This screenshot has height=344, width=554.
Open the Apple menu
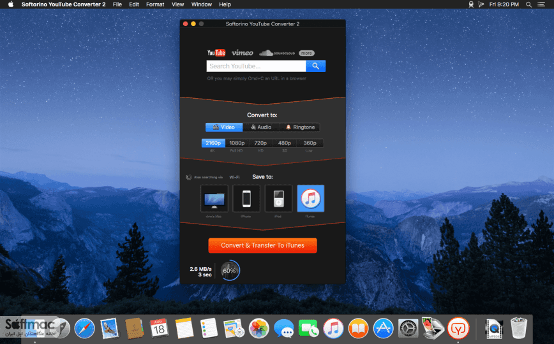pos(11,4)
